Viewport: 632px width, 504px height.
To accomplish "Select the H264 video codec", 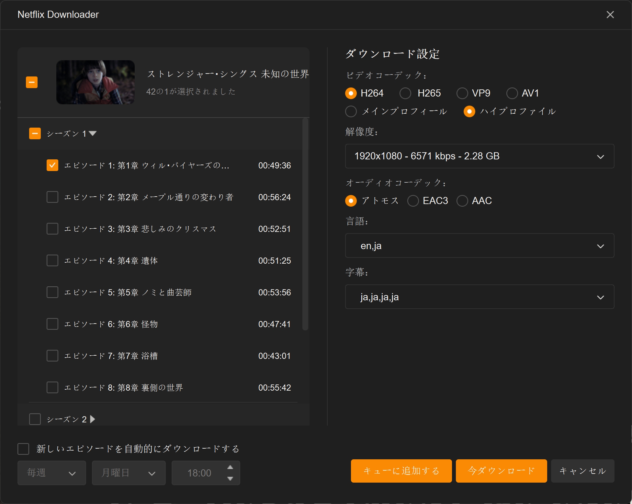I will [351, 93].
